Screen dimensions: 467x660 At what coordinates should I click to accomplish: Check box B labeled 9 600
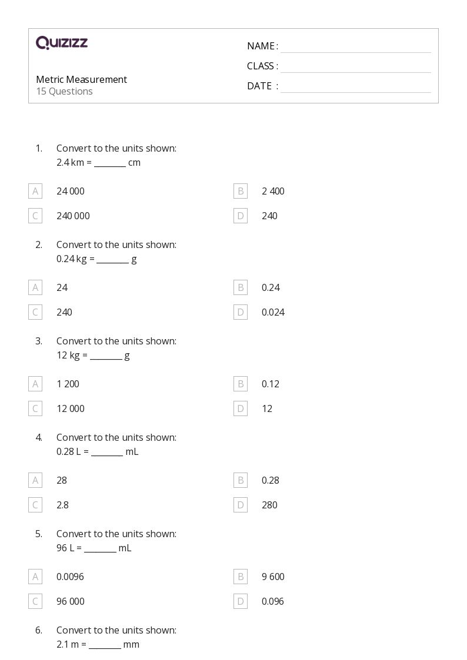click(241, 577)
